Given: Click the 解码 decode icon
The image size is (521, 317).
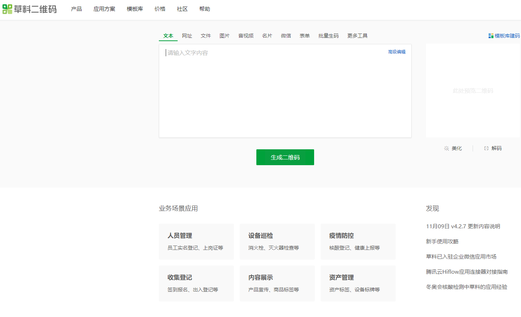Looking at the screenshot, I should click(x=486, y=148).
